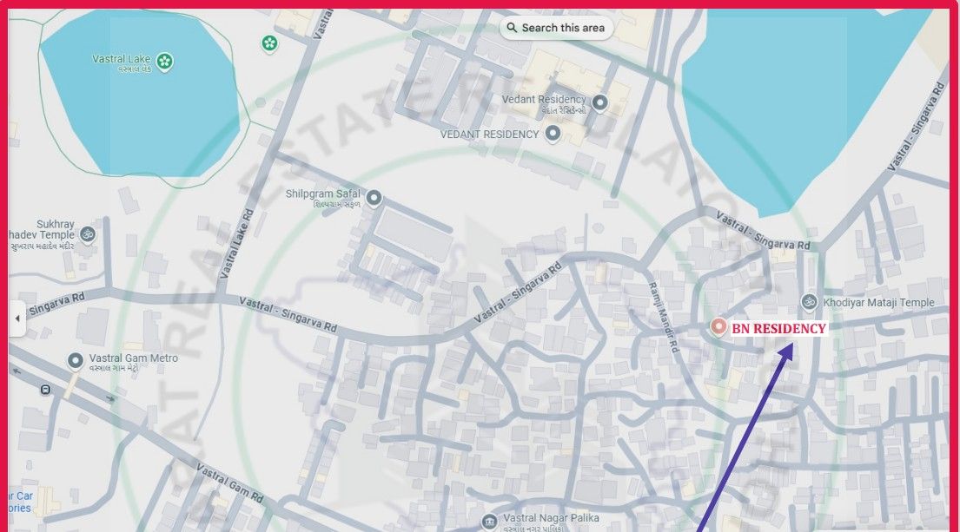Click the Shilpgram Safal location marker
This screenshot has height=532, width=960.
click(x=374, y=199)
